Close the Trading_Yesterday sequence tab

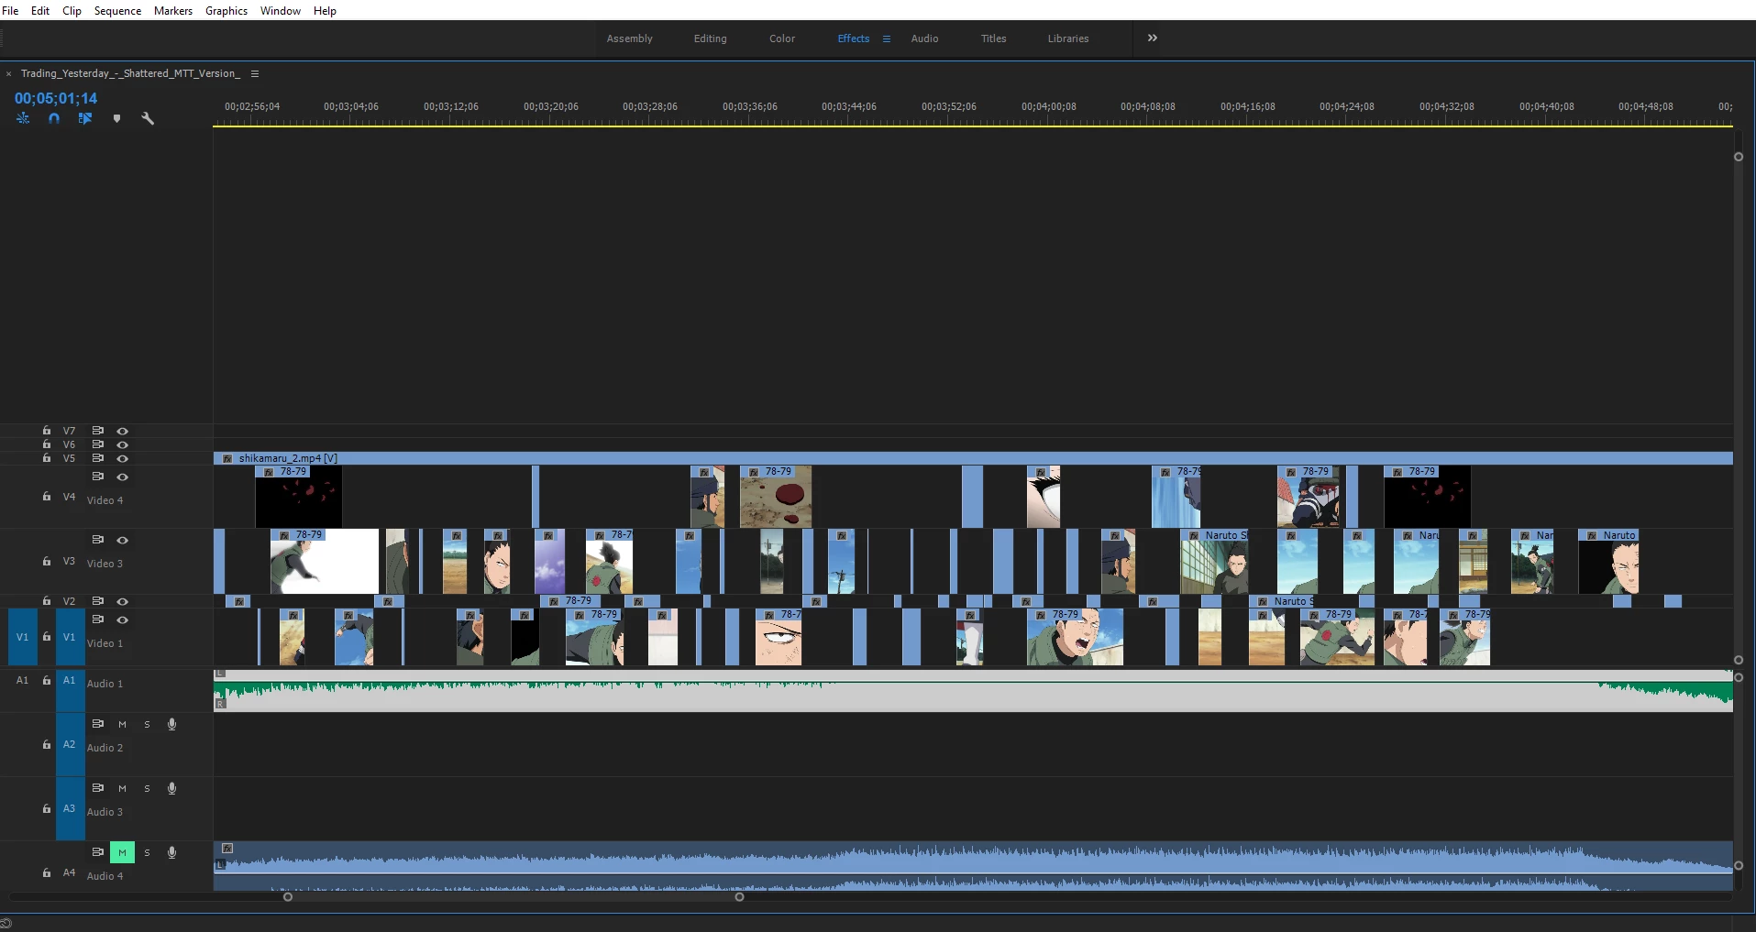tap(8, 74)
